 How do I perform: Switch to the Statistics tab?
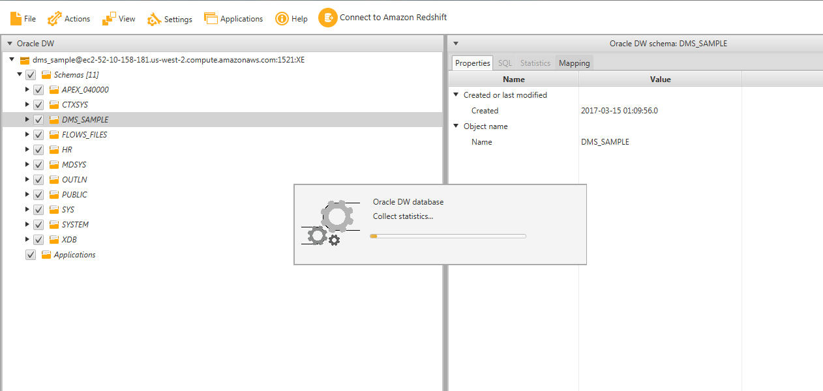pyautogui.click(x=535, y=63)
